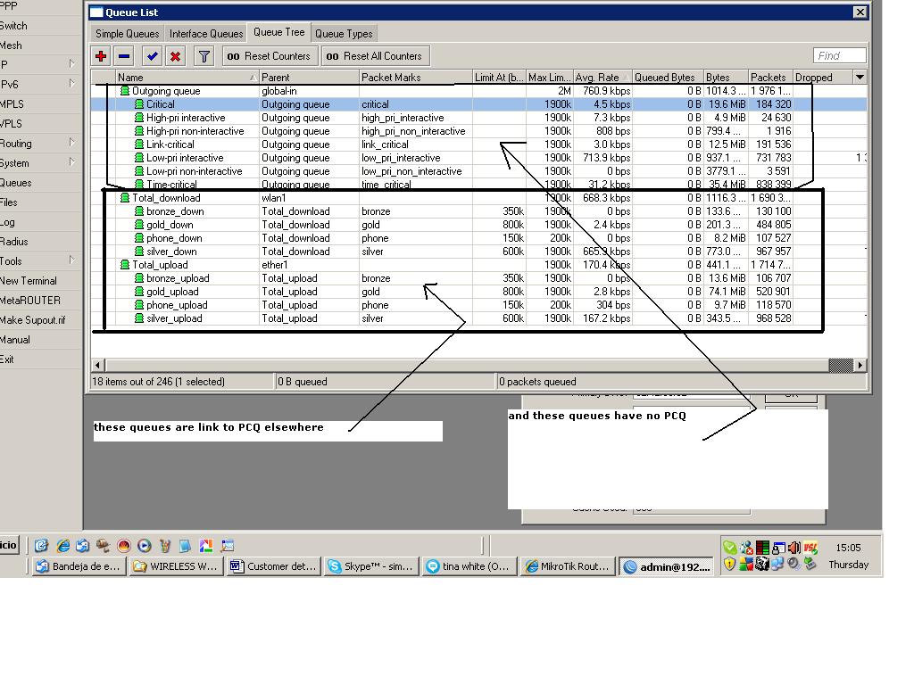Click the Reset Counters button
Image resolution: width=914 pixels, height=685 pixels.
tap(270, 56)
